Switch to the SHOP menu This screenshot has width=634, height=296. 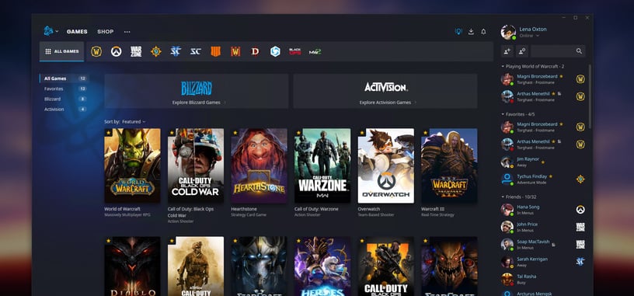pos(106,32)
